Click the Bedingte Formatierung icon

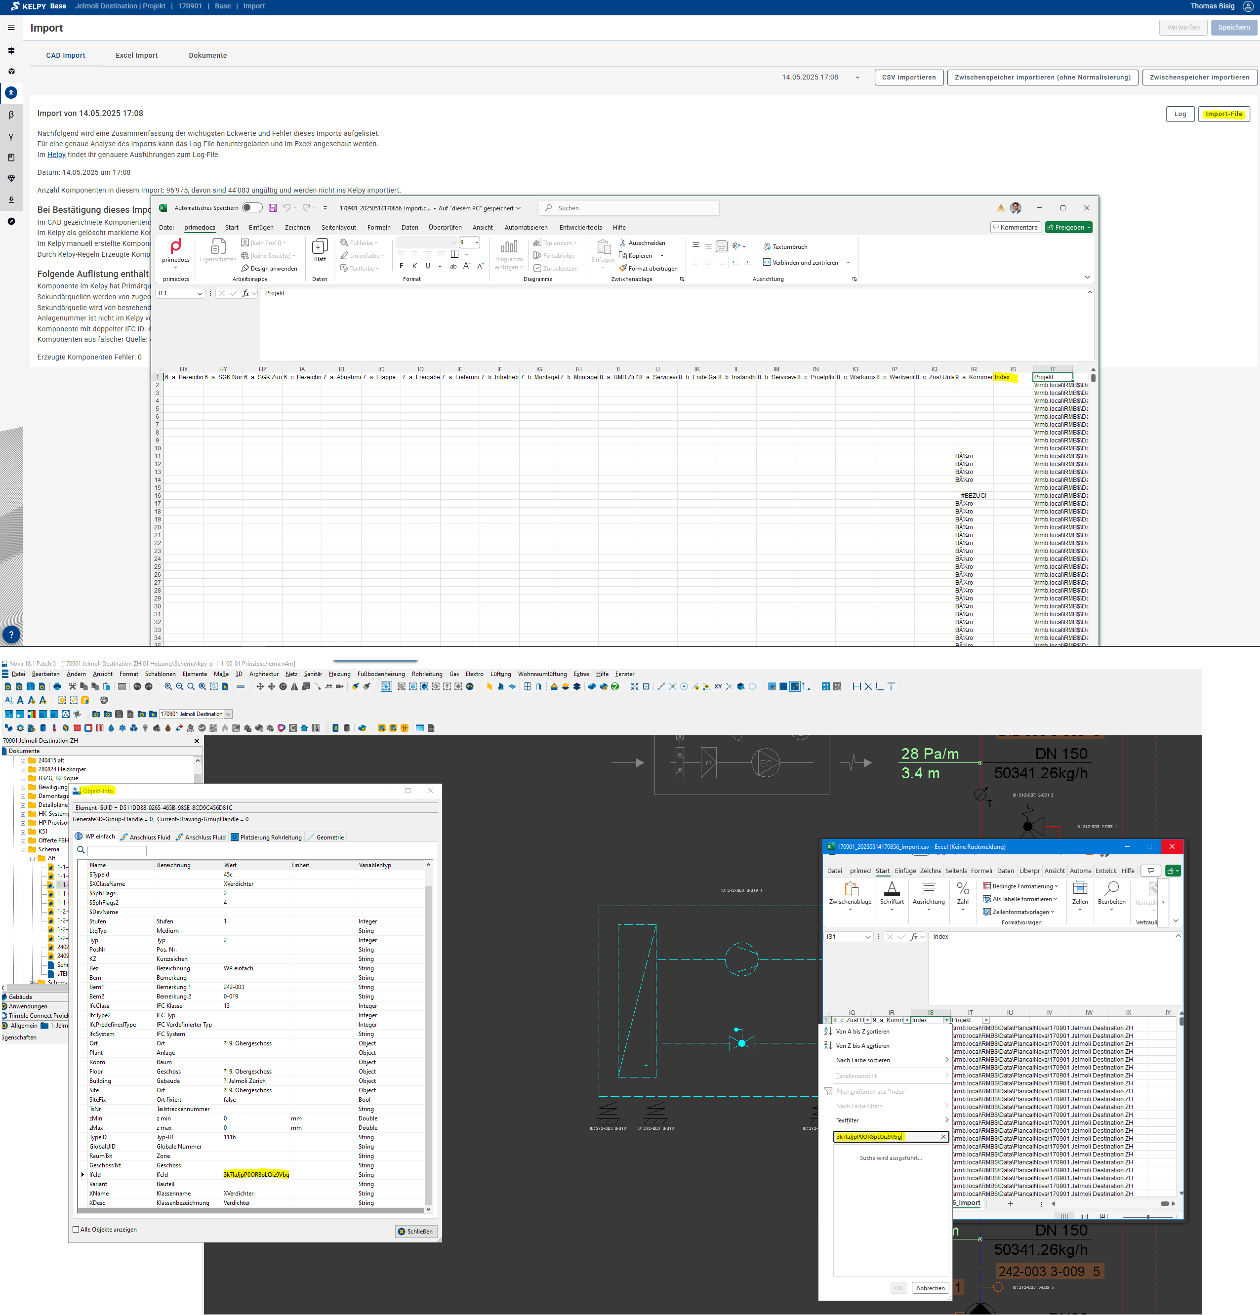pyautogui.click(x=987, y=886)
